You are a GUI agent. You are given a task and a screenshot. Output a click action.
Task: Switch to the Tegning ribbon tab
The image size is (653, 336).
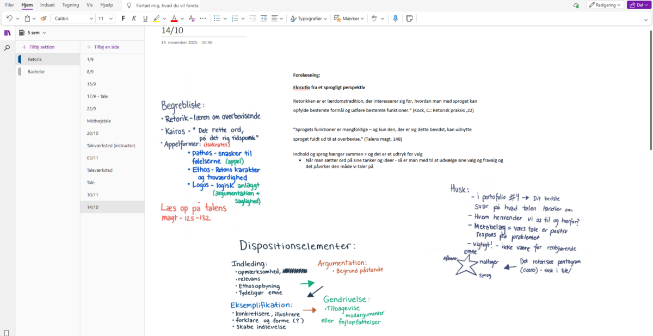click(70, 5)
